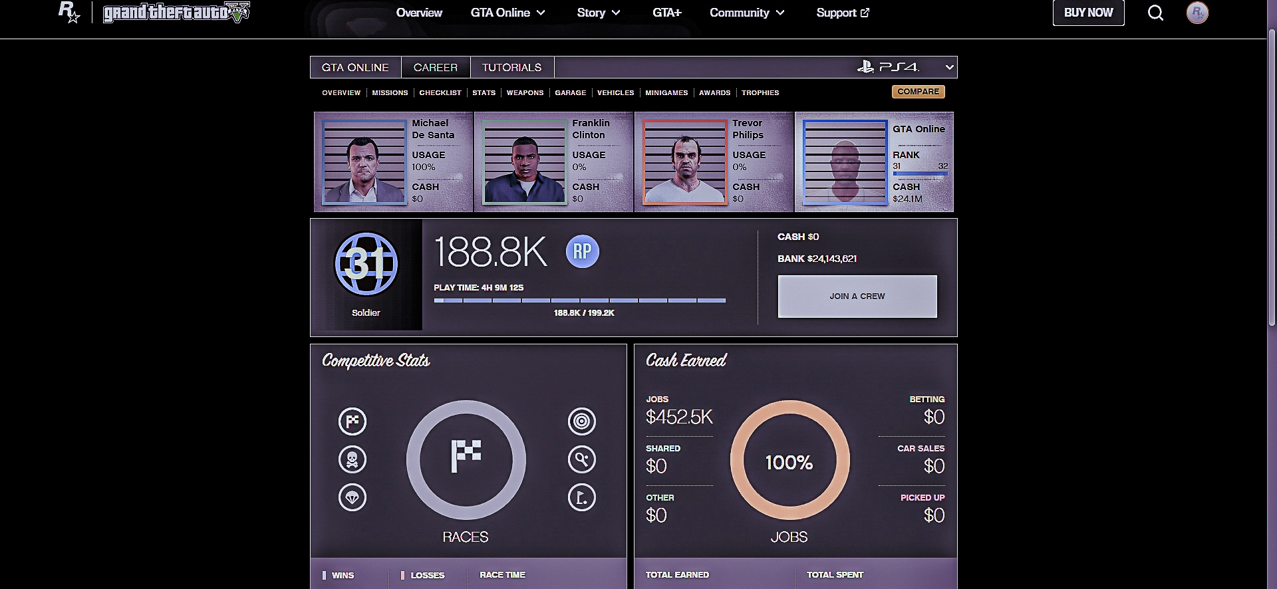Open the MINIGAMES sub-tab
The image size is (1277, 589).
point(666,93)
